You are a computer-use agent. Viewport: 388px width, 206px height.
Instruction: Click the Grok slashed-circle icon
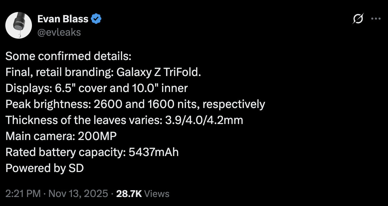358,19
